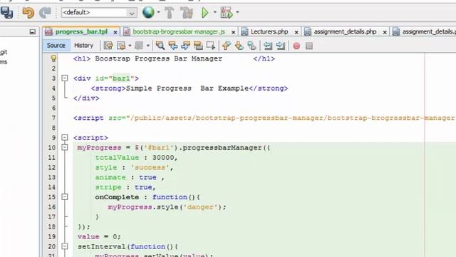Close the Lecturers.php tab
The image size is (456, 257).
tap(296, 32)
